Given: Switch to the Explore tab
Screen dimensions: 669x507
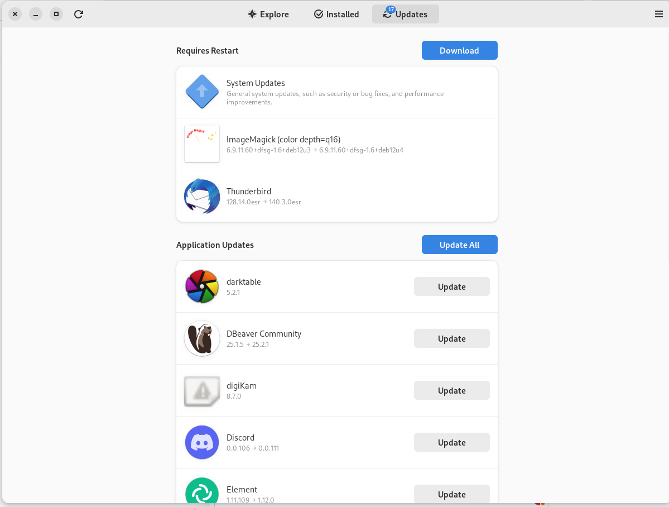Looking at the screenshot, I should point(268,14).
